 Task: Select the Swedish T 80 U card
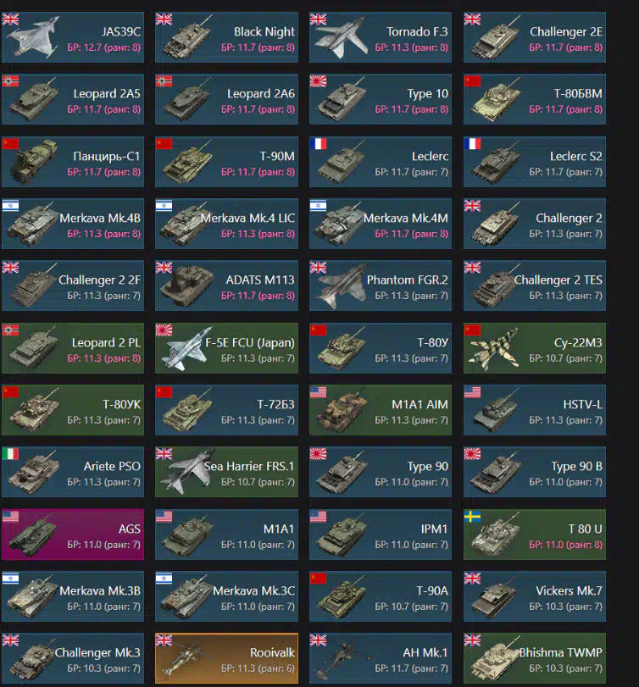[535, 534]
